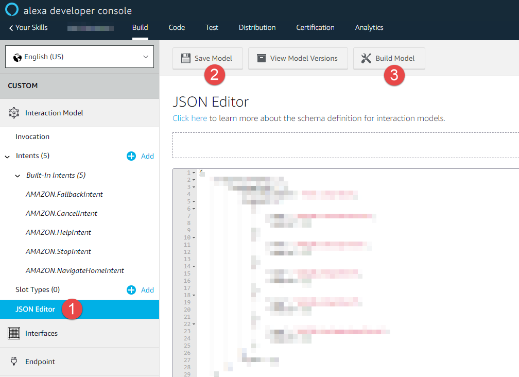
Task: Go to the Certification tab
Action: point(315,27)
